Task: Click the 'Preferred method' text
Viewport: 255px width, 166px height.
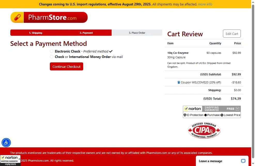Action: point(96,51)
